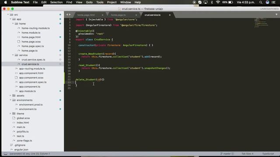
Task: Click the git branch master indicator
Action: coord(227,154)
